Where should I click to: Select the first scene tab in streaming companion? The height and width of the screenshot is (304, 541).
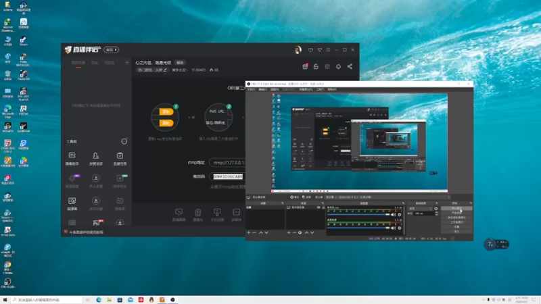click(x=78, y=63)
